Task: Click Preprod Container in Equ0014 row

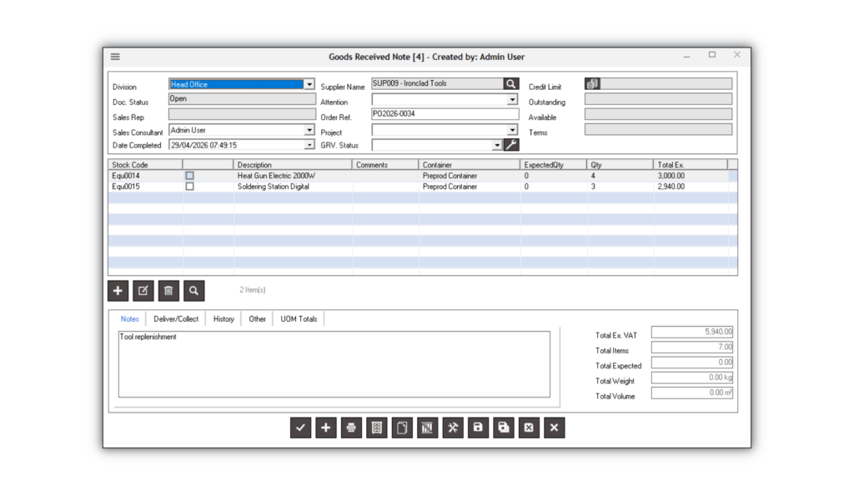Action: [450, 176]
